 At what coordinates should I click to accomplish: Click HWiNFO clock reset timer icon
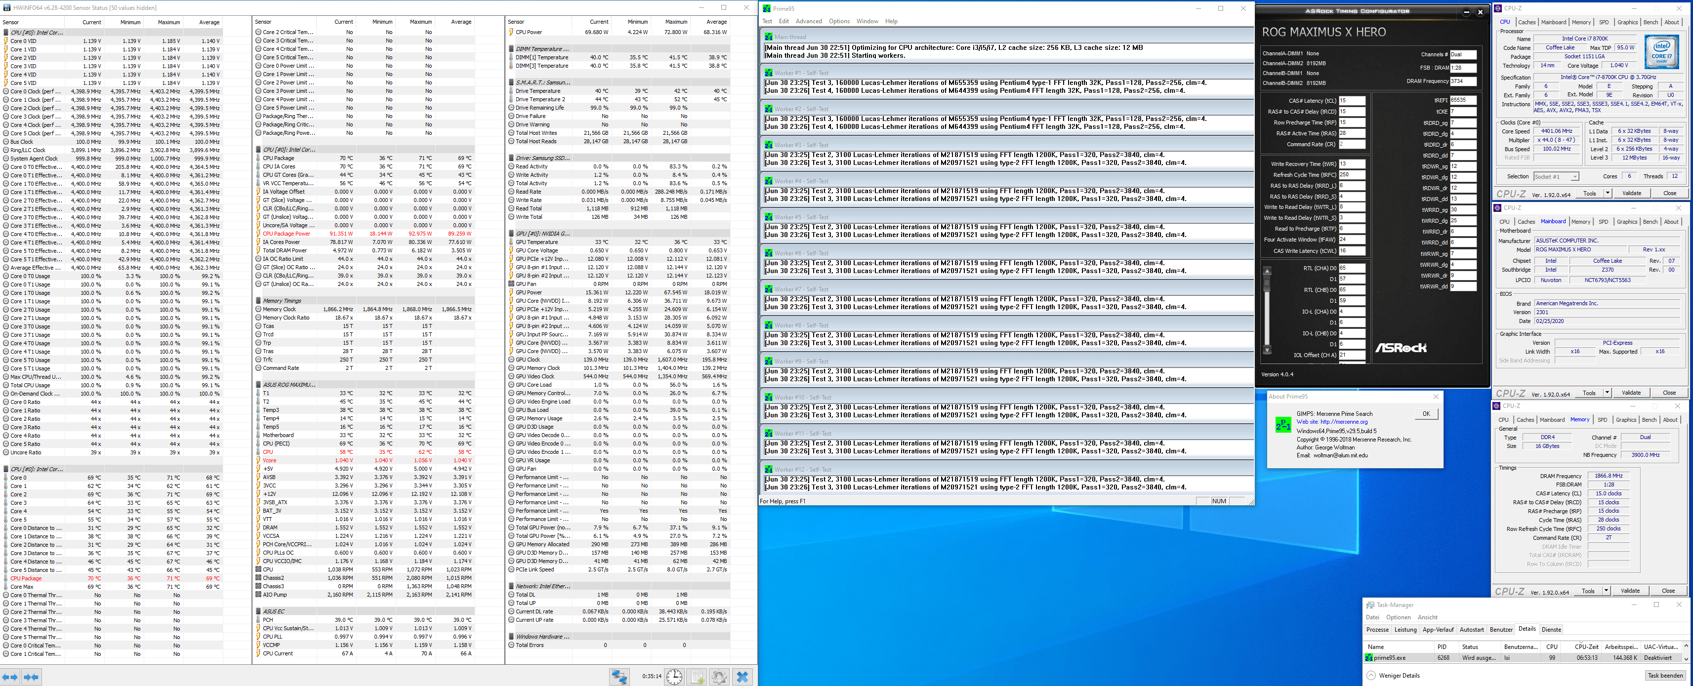[x=674, y=677]
